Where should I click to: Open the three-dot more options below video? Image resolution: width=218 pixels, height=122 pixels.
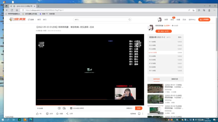(x=143, y=114)
